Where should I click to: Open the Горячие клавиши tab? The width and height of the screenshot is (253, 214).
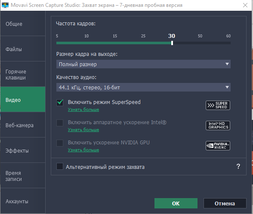pyautogui.click(x=23, y=74)
